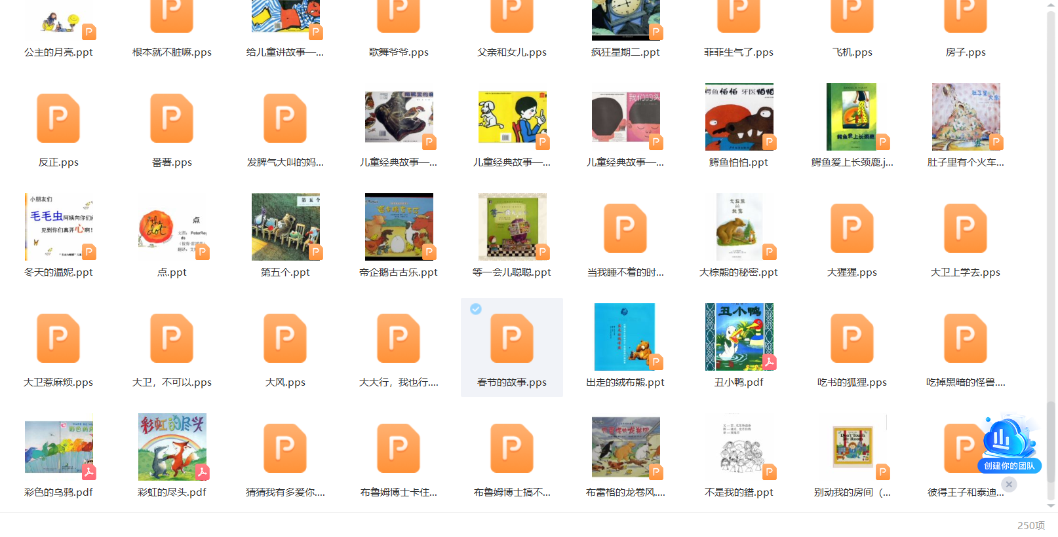
Task: Open the 丑小鸭.pdf thumbnail
Action: pyautogui.click(x=739, y=337)
